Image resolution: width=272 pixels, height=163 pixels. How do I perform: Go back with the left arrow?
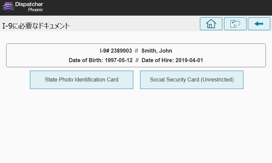point(259,24)
